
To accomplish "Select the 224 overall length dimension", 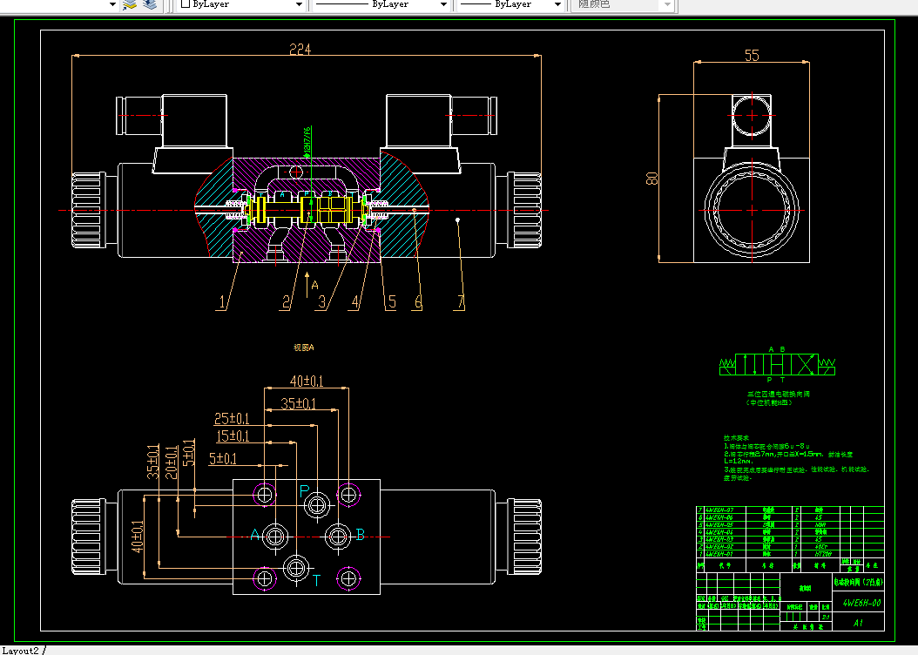I will [300, 50].
